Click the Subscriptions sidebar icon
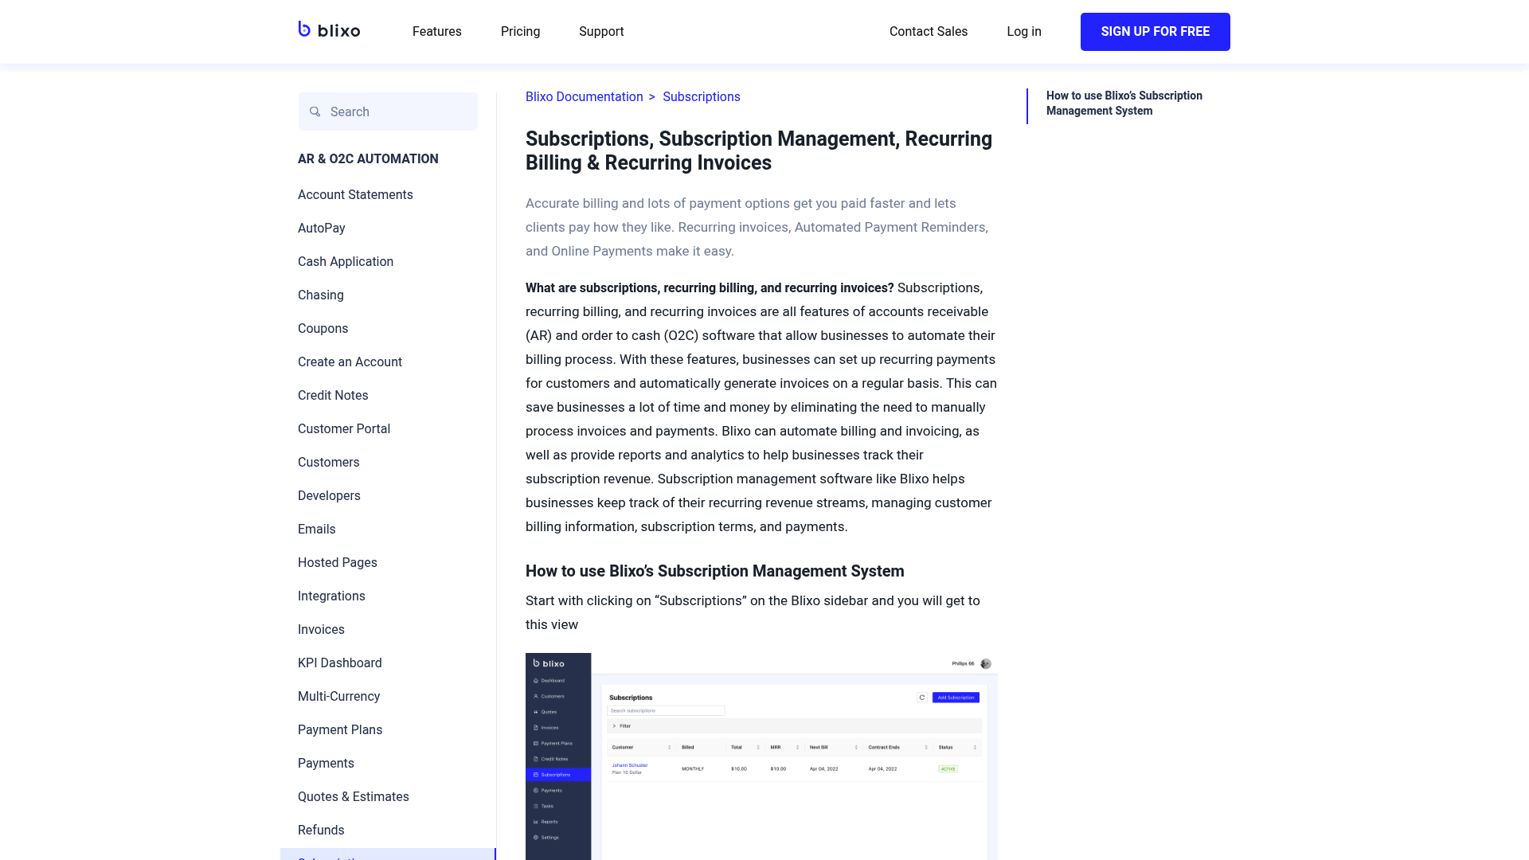This screenshot has height=860, width=1529. click(536, 775)
